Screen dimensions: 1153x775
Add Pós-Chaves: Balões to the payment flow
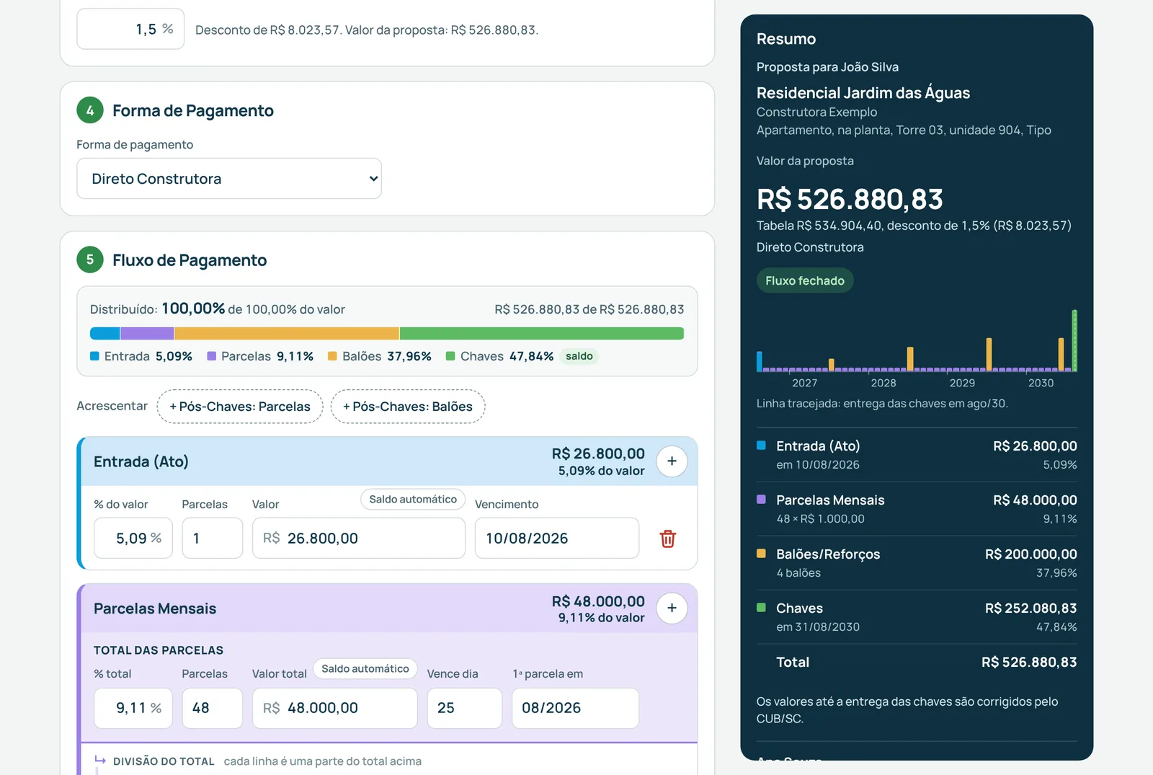click(x=408, y=407)
